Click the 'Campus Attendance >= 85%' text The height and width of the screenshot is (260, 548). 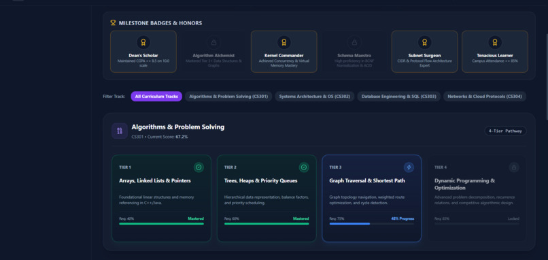point(495,61)
